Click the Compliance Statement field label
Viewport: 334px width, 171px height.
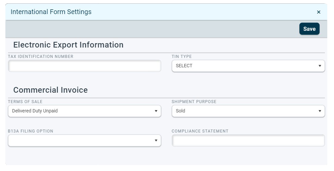coord(200,131)
